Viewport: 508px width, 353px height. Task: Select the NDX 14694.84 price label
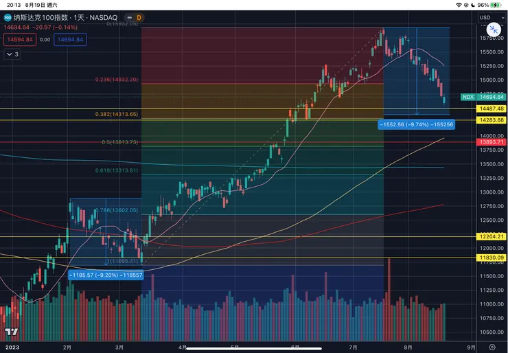(483, 97)
